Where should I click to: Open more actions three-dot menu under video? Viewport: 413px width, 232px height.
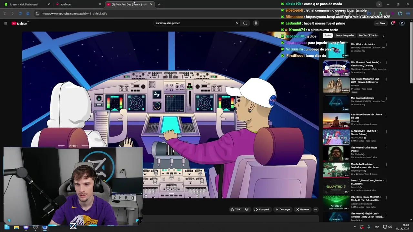click(x=316, y=209)
